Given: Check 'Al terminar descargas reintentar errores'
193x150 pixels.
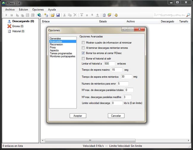Looking at the screenshot, I should (83, 48).
